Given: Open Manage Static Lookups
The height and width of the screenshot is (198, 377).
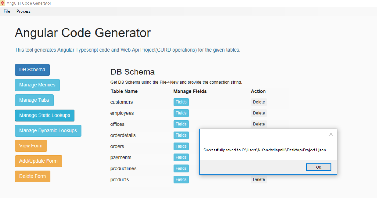Looking at the screenshot, I should pos(44,115).
